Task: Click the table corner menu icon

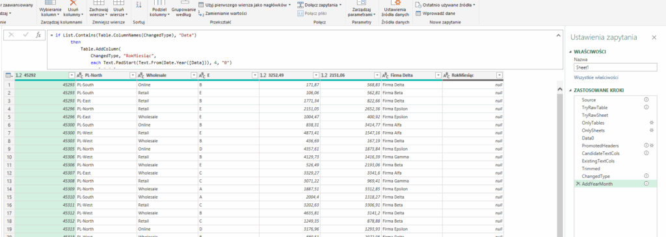Action: pos(9,75)
